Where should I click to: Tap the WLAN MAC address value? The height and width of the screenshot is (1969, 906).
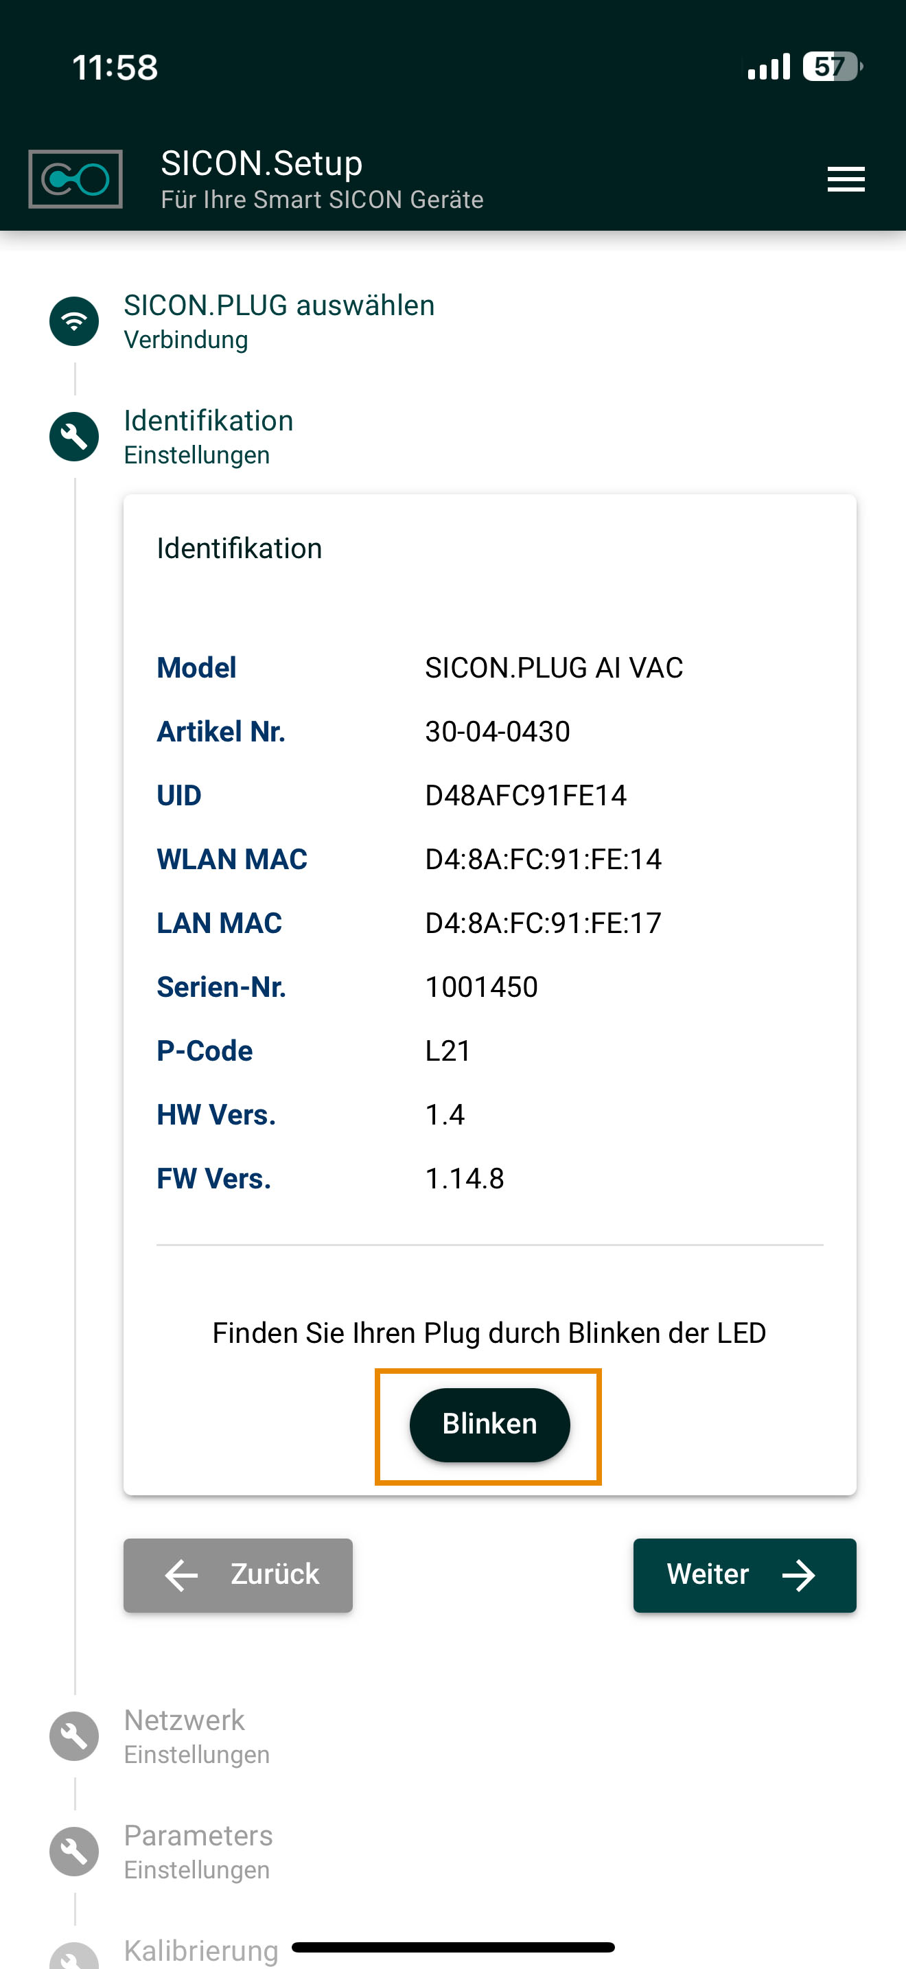coord(543,860)
